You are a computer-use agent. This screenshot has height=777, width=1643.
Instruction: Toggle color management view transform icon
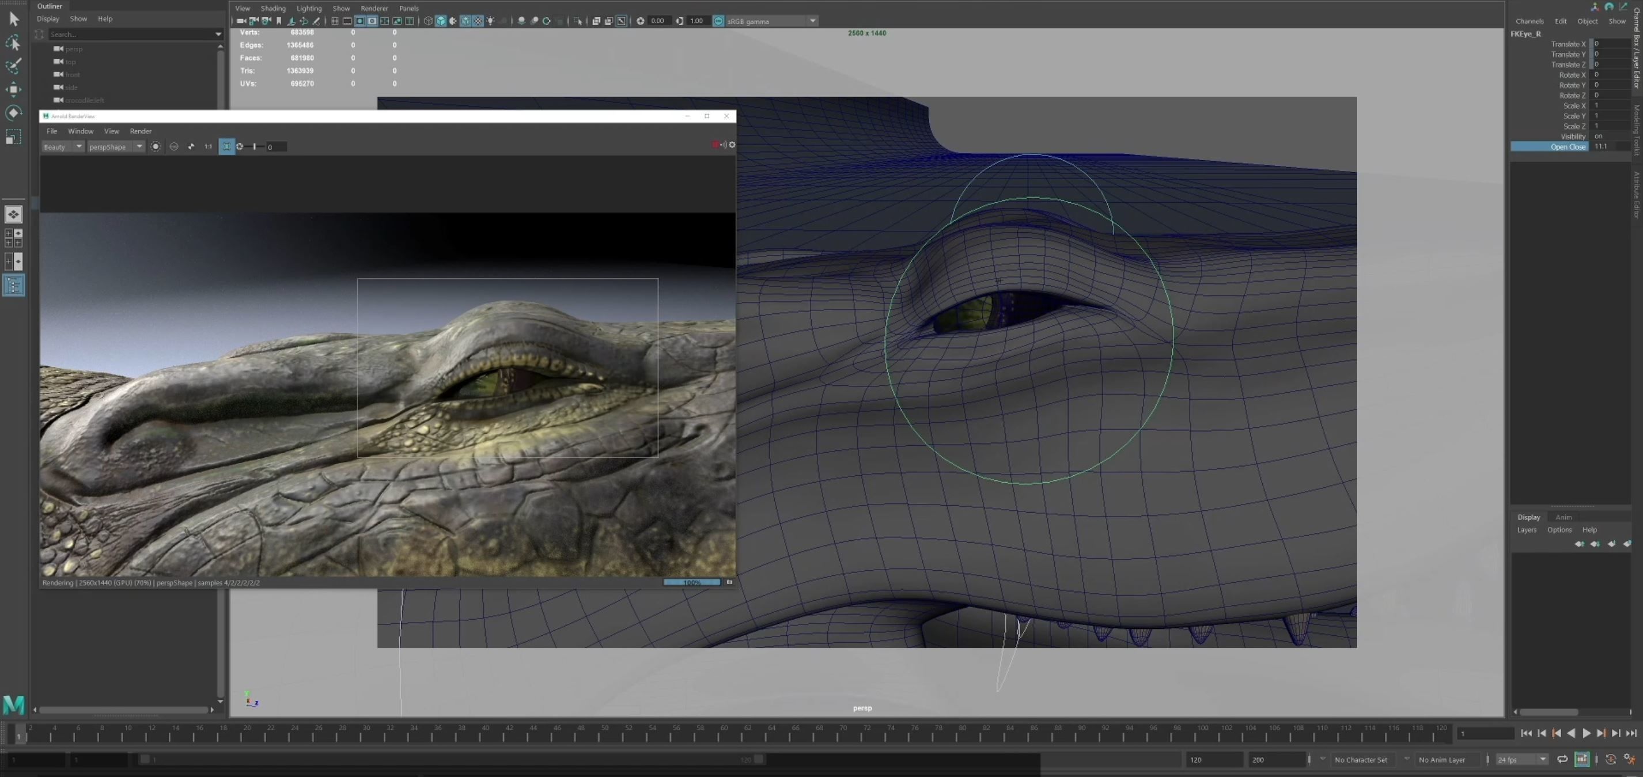point(718,21)
